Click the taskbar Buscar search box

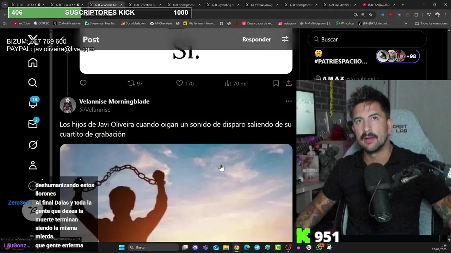153,247
